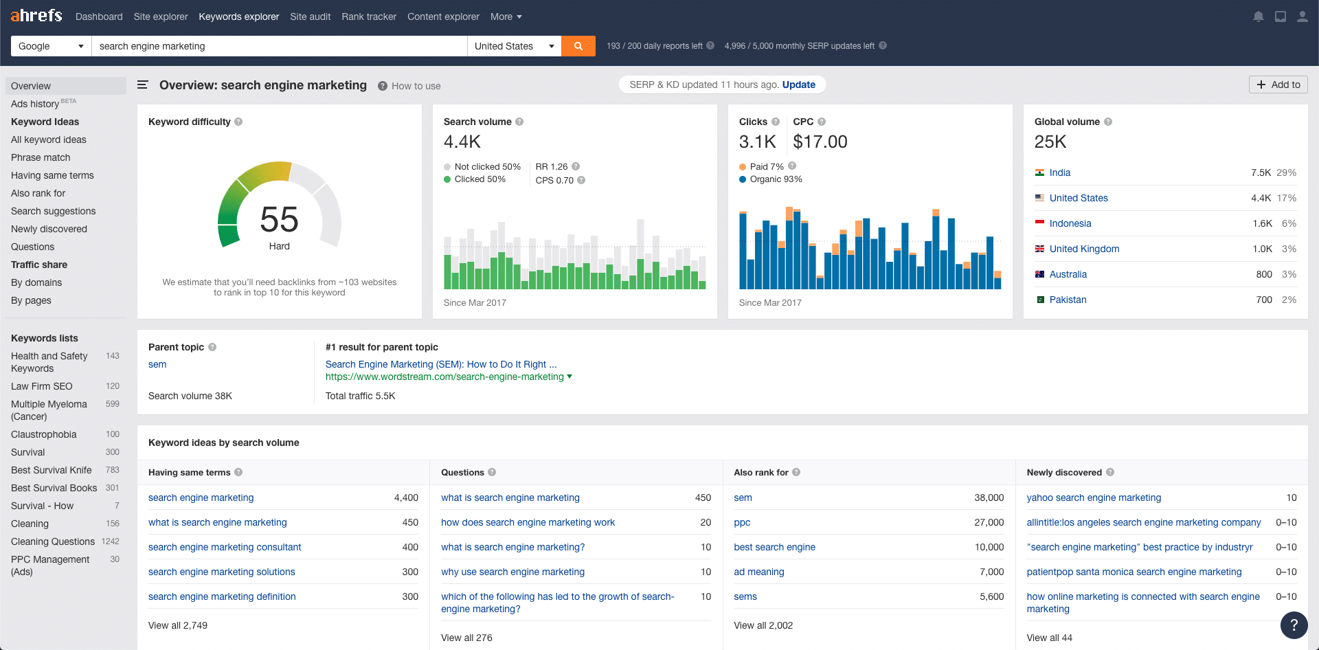Open the floating help question mark button
The image size is (1319, 650).
pos(1294,625)
